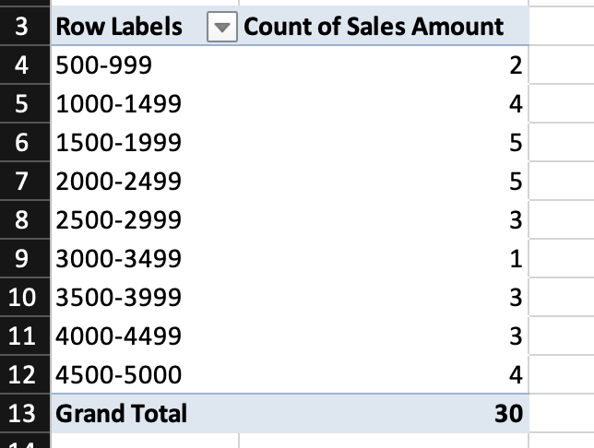Select the Grand Total label cell
This screenshot has height=448, width=594.
click(122, 414)
